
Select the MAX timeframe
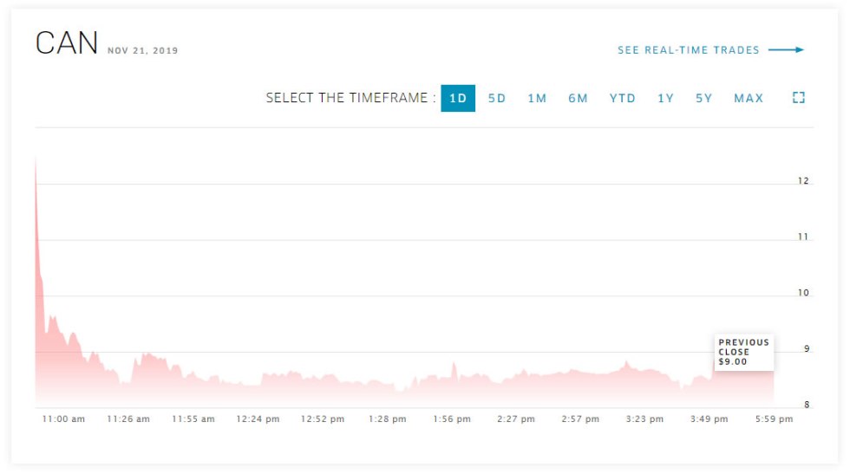click(749, 99)
